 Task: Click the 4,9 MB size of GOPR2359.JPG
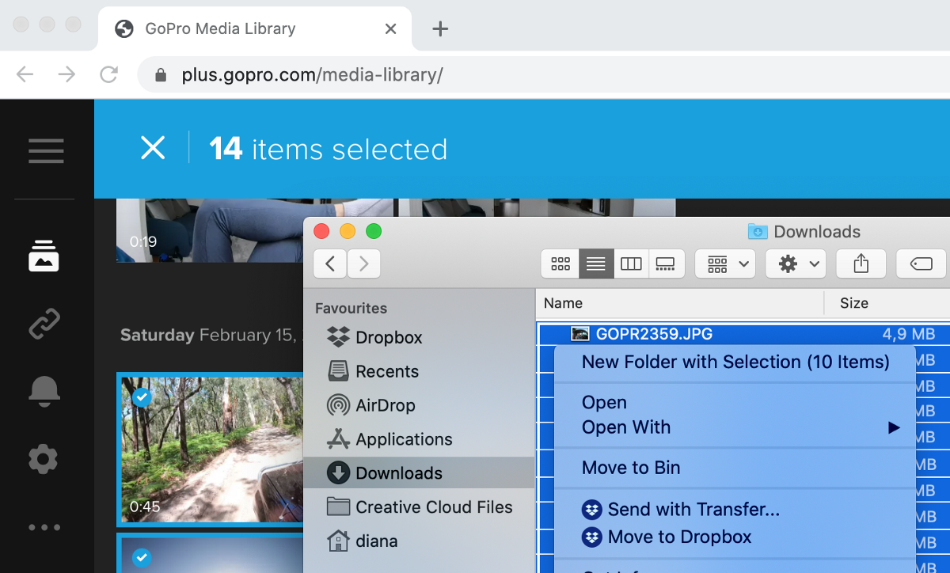[909, 334]
